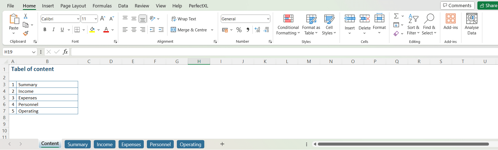Open the Formulas ribbon tab

pos(102,6)
